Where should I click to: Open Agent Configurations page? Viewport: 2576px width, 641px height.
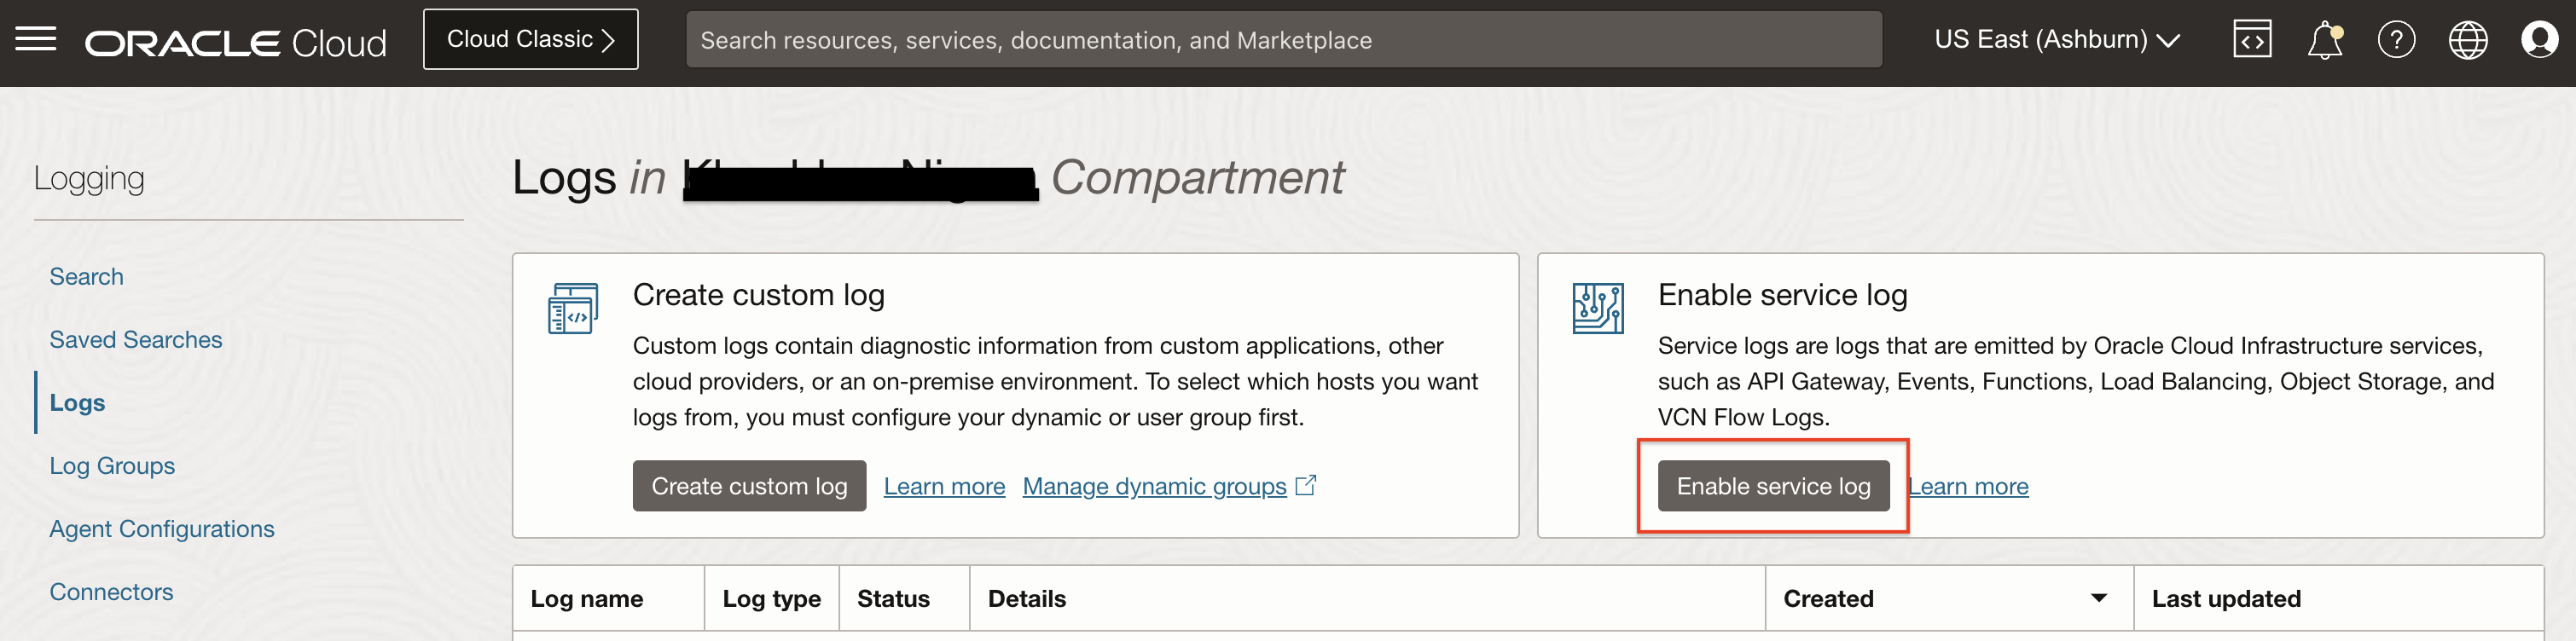click(x=162, y=529)
